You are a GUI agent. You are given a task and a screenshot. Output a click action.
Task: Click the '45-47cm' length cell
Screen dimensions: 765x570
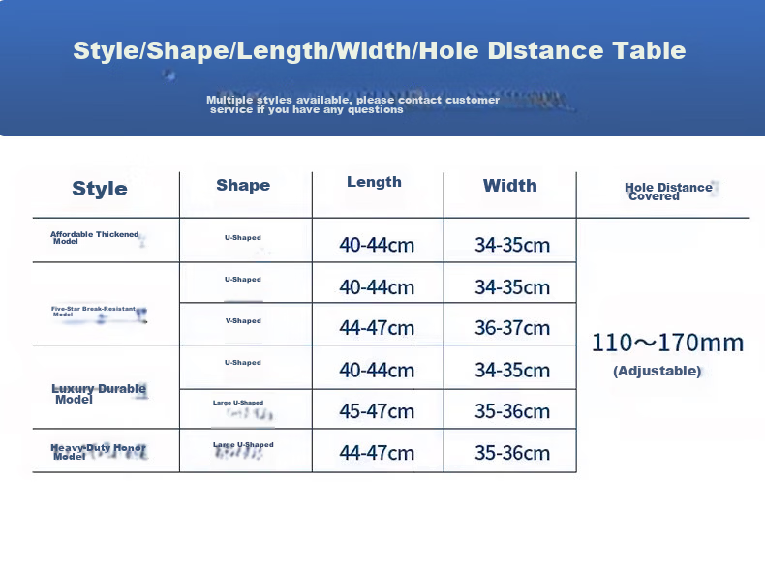click(x=377, y=411)
